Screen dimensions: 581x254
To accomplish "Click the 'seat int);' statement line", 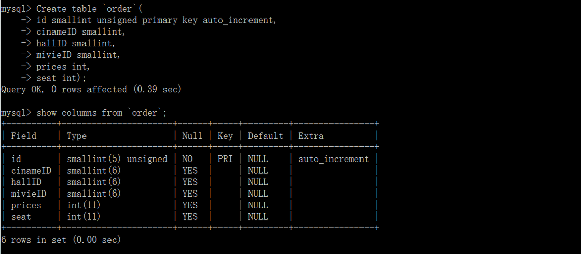I will [x=61, y=78].
